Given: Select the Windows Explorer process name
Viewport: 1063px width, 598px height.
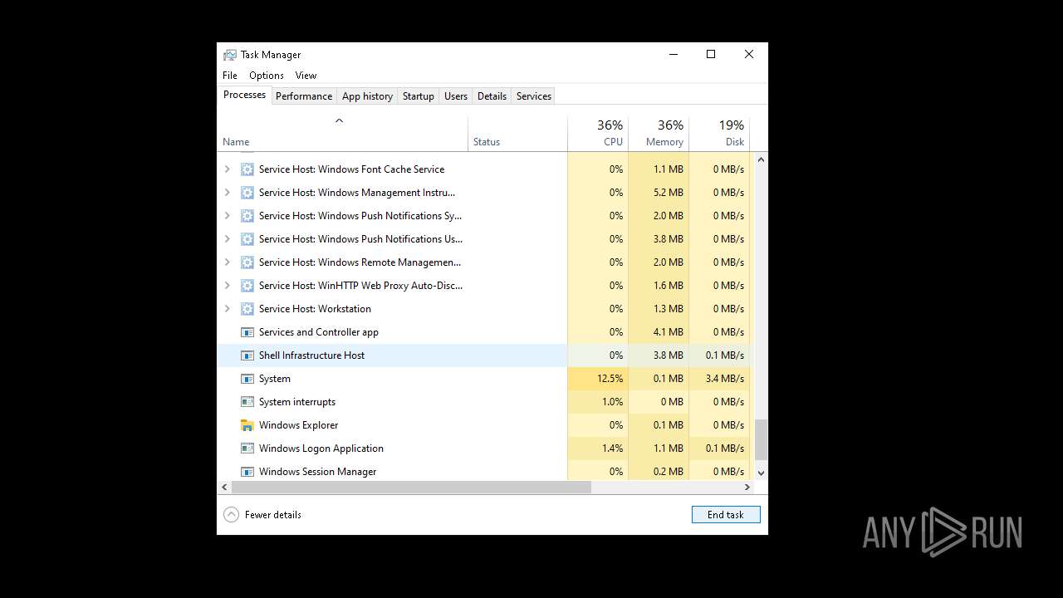Looking at the screenshot, I should coord(298,425).
